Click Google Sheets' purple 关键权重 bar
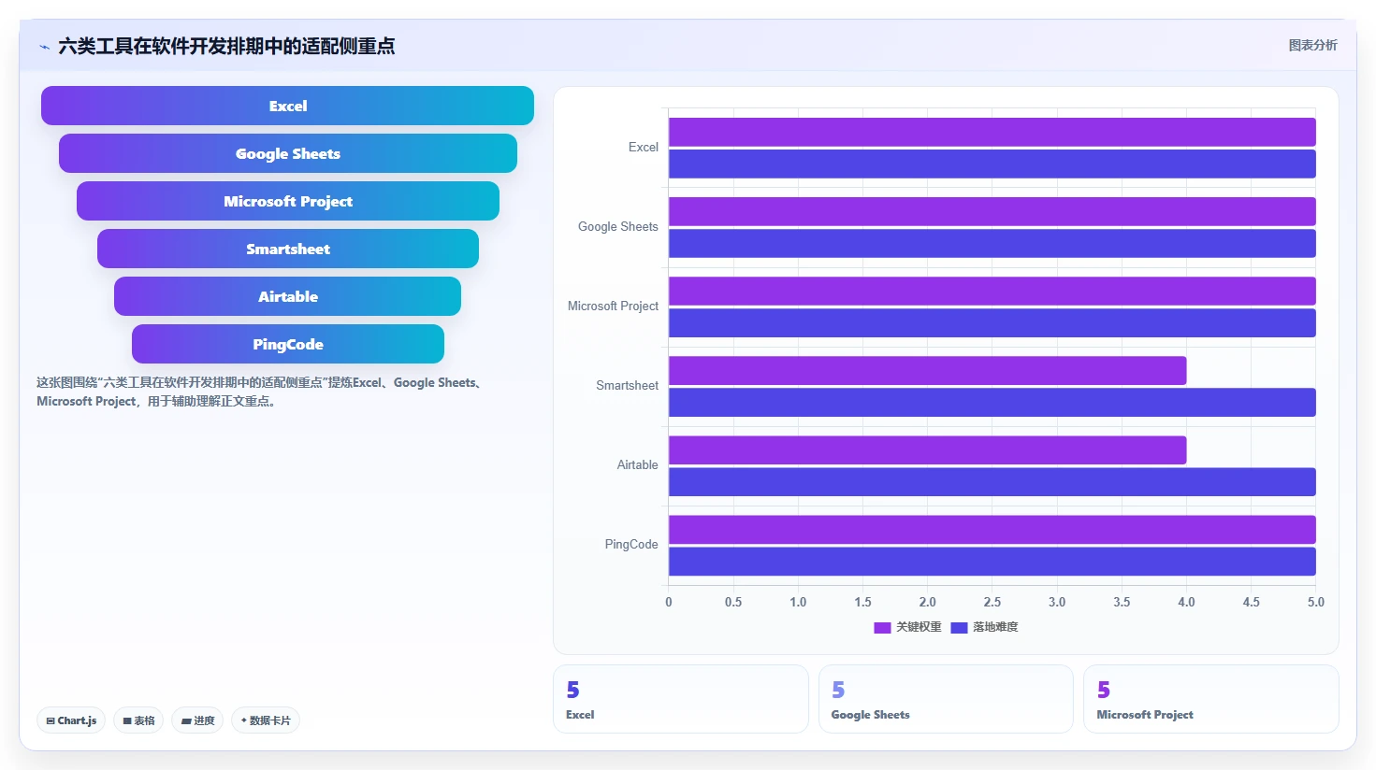The width and height of the screenshot is (1376, 770). click(992, 211)
